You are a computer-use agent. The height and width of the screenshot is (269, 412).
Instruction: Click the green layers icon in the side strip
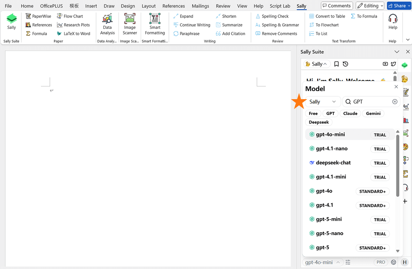405,65
